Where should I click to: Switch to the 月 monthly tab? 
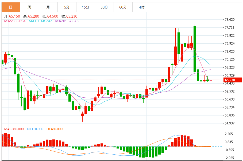48,7
